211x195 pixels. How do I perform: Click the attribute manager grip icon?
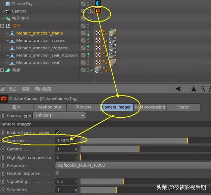3,89
